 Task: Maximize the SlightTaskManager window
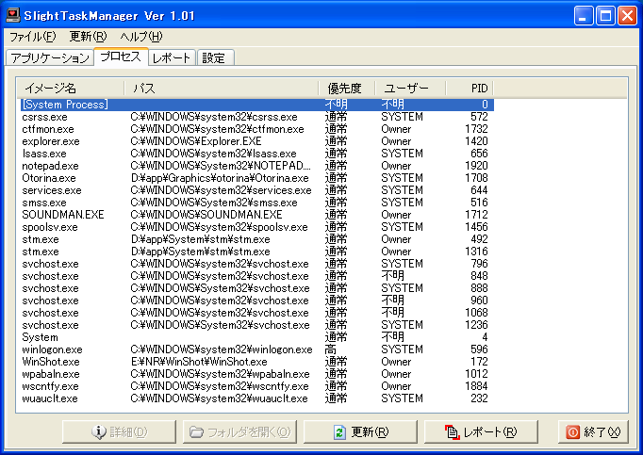tap(605, 16)
